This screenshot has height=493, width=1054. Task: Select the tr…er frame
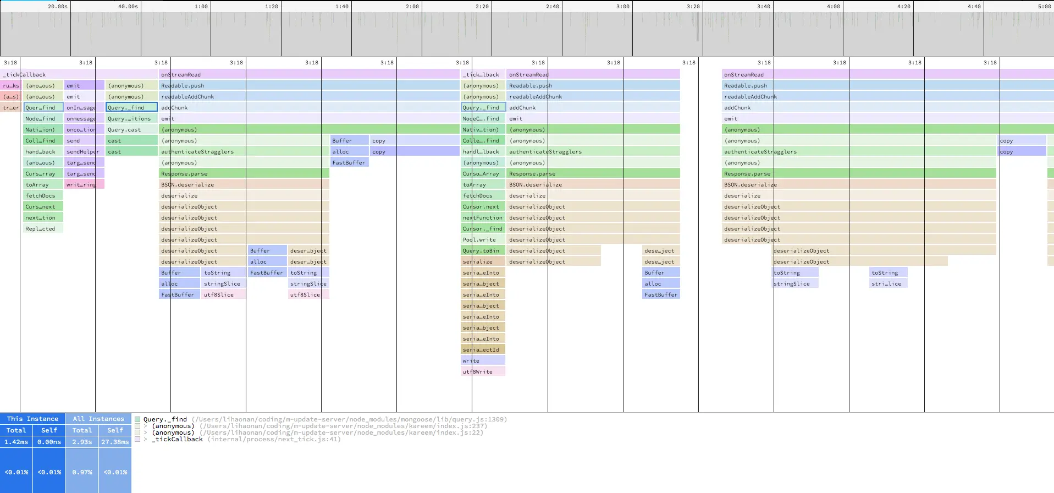[x=10, y=107]
